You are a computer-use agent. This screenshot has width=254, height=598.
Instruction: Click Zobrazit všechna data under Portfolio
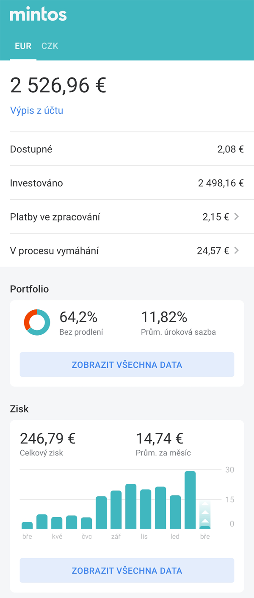point(127,364)
